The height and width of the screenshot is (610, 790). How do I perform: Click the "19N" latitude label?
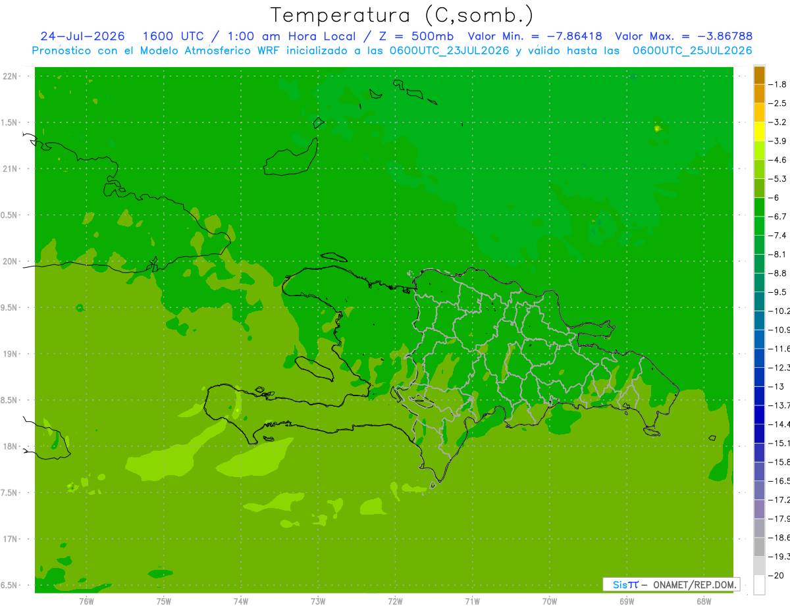pos(10,354)
